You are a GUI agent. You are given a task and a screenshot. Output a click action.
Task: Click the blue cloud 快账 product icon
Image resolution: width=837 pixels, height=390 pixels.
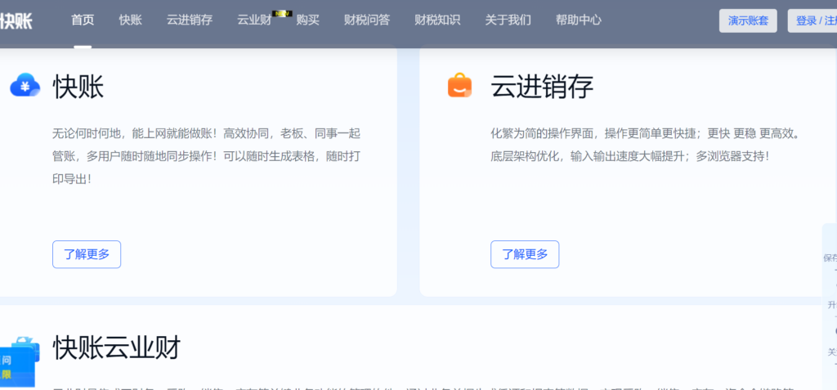25,85
